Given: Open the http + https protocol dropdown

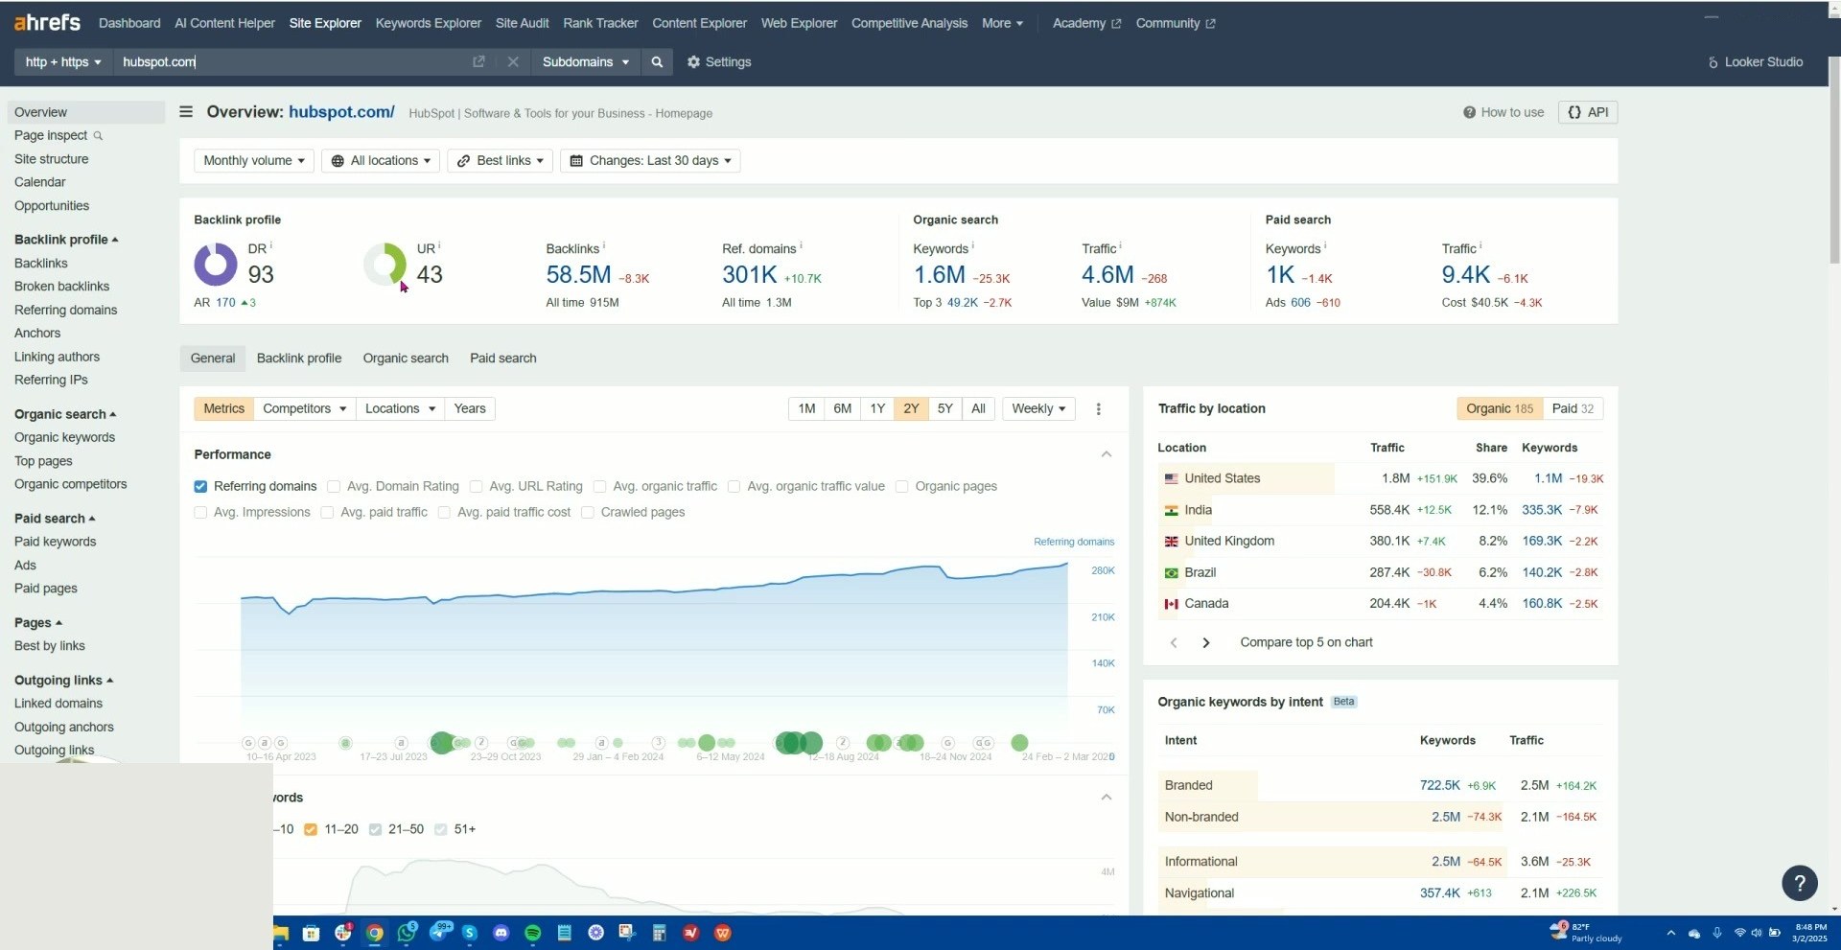Looking at the screenshot, I should point(63,61).
